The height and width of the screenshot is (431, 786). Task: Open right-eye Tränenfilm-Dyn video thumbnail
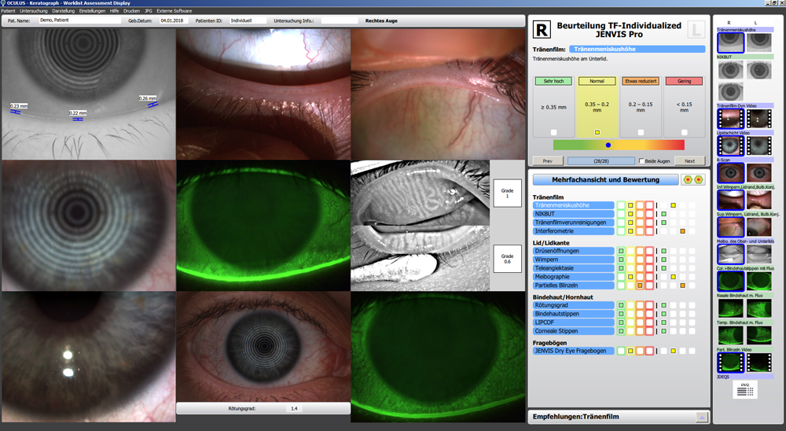point(730,119)
